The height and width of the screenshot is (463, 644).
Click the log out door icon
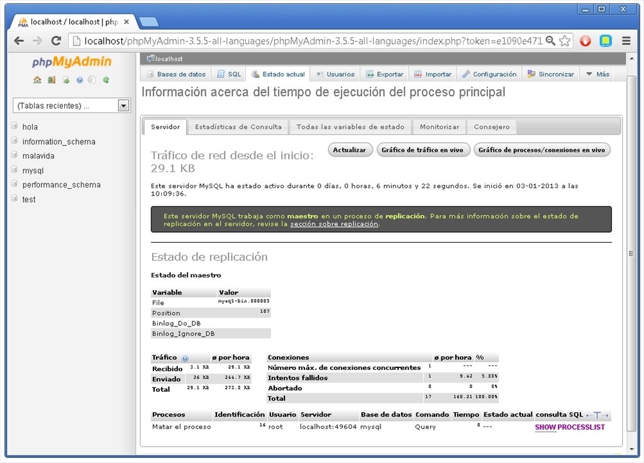(52, 80)
